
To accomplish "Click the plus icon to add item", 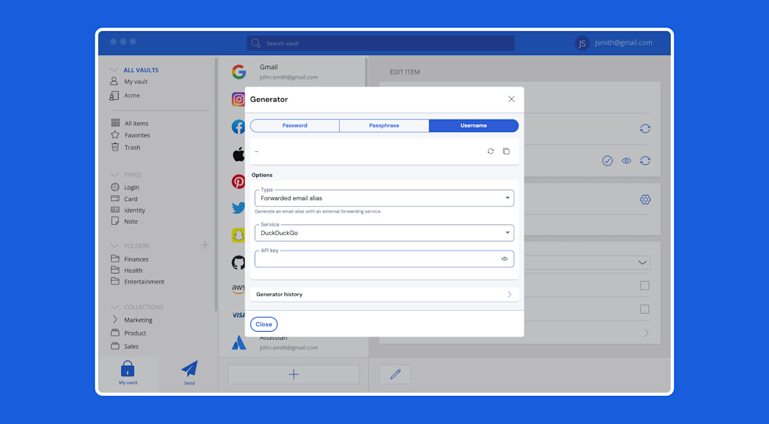I will [294, 374].
